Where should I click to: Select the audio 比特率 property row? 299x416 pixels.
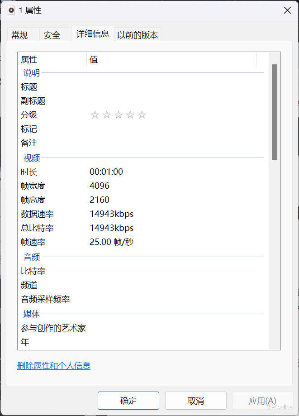click(142, 271)
